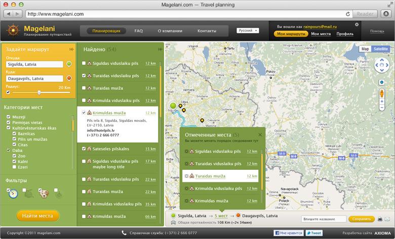Open the Планировщик navigation tab
This screenshot has width=395, height=239.
point(106,31)
